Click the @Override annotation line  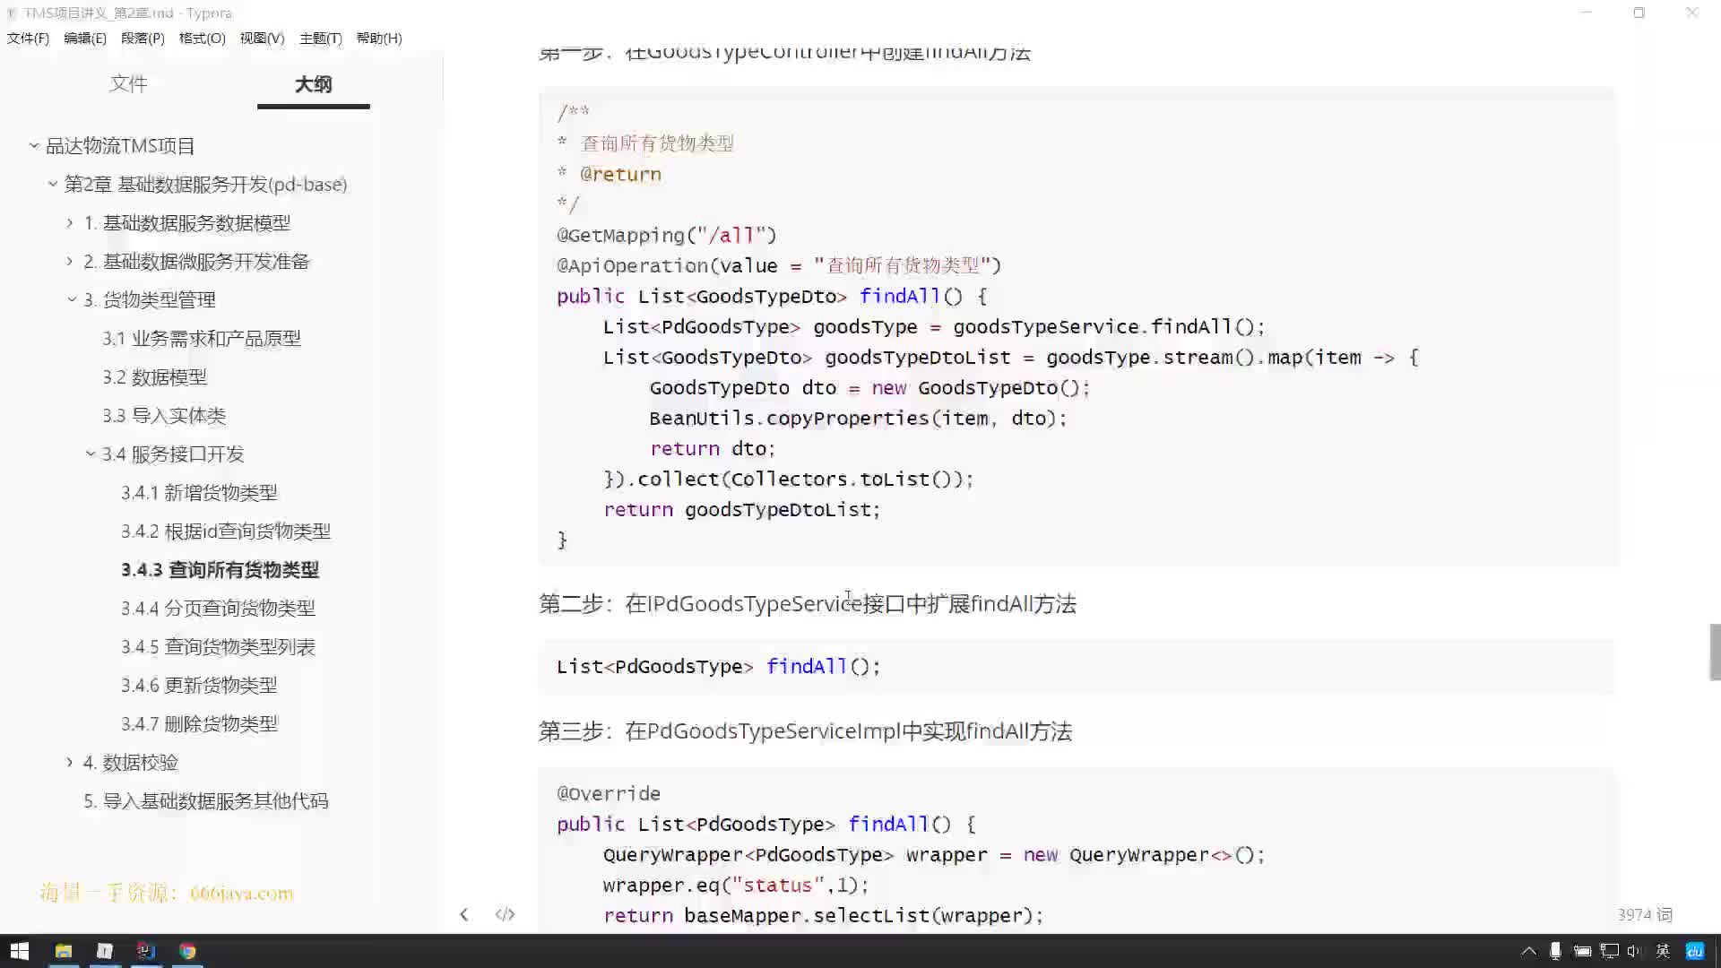[x=609, y=793]
